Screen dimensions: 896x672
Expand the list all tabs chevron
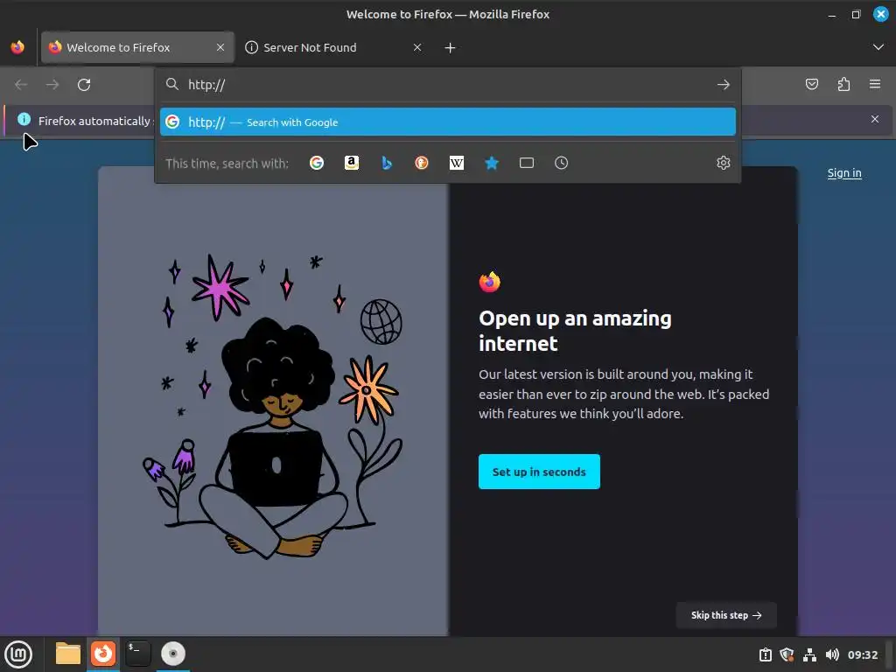878,47
